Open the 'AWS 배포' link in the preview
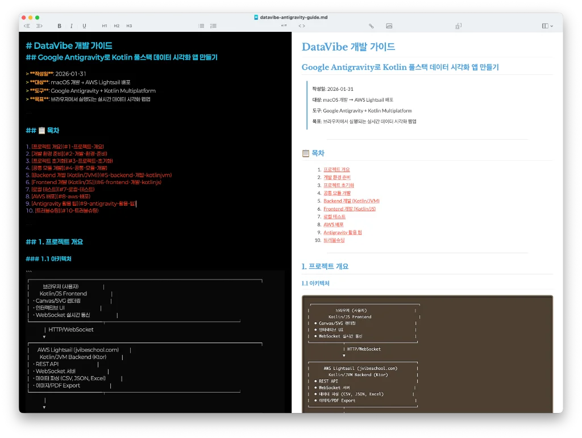 tap(333, 224)
